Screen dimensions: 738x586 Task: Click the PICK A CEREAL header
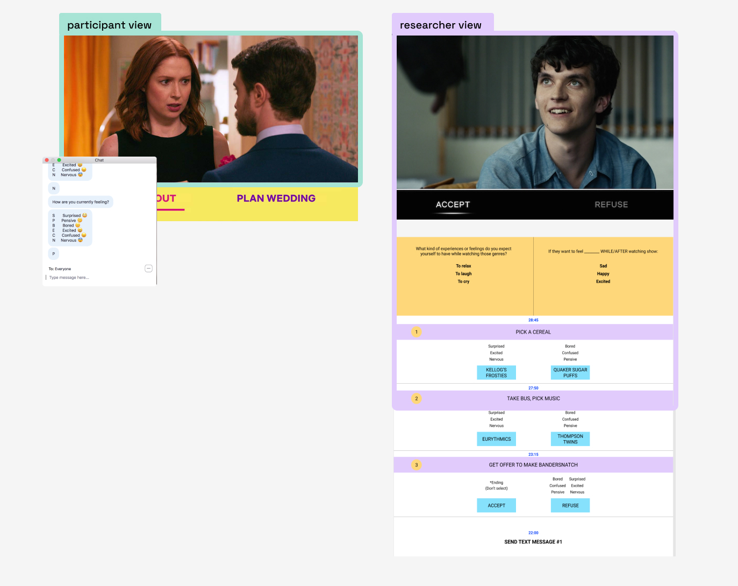pyautogui.click(x=533, y=332)
